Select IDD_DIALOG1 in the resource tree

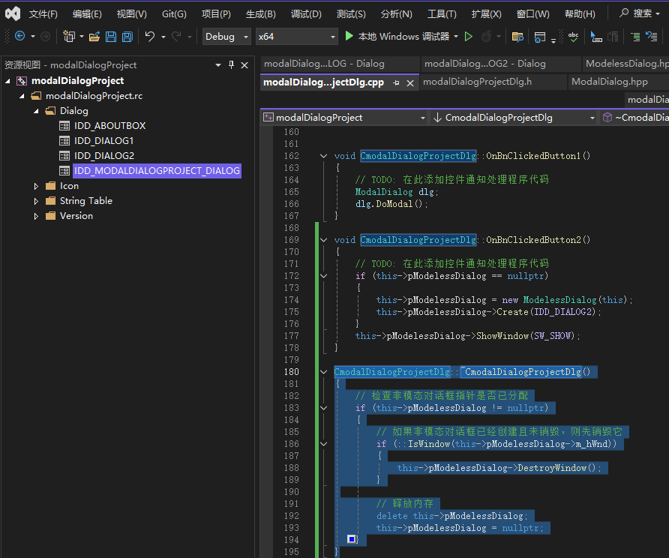103,141
